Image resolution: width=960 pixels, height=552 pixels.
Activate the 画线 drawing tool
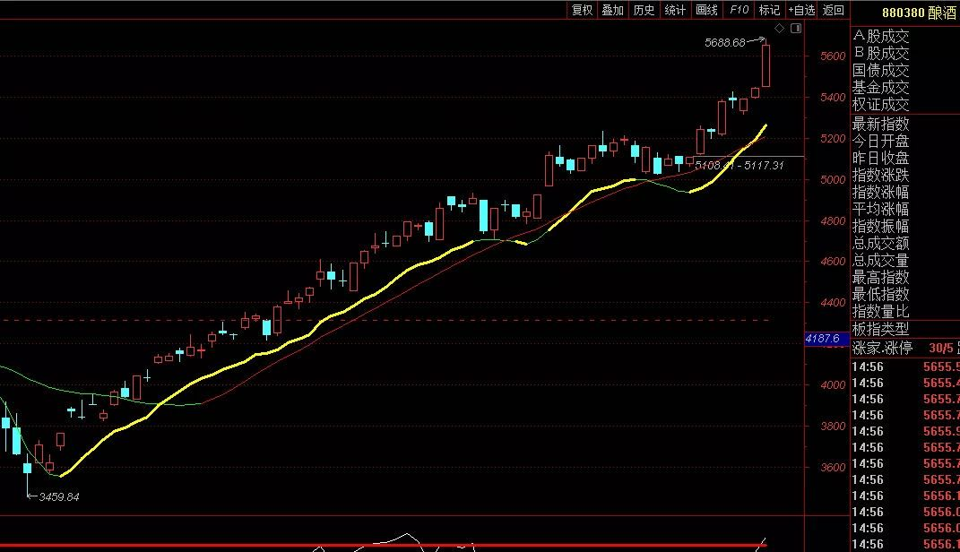click(706, 10)
